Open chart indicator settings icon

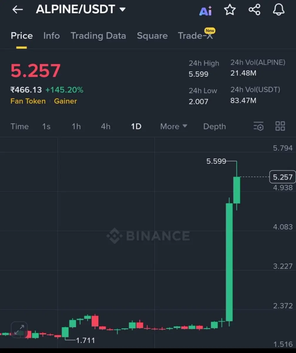click(258, 126)
